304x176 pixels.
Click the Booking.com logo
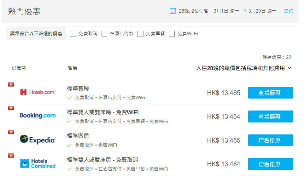click(38, 116)
